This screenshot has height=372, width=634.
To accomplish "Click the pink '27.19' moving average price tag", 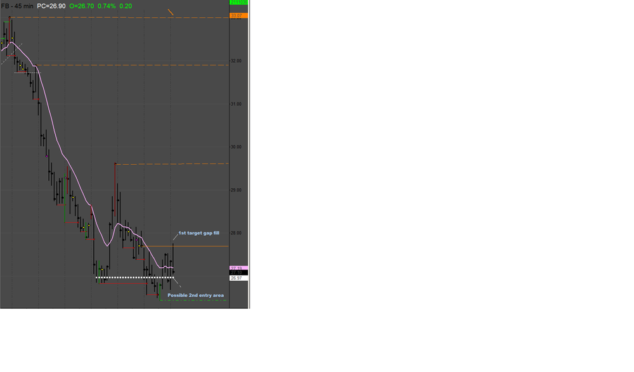I will pyautogui.click(x=238, y=268).
